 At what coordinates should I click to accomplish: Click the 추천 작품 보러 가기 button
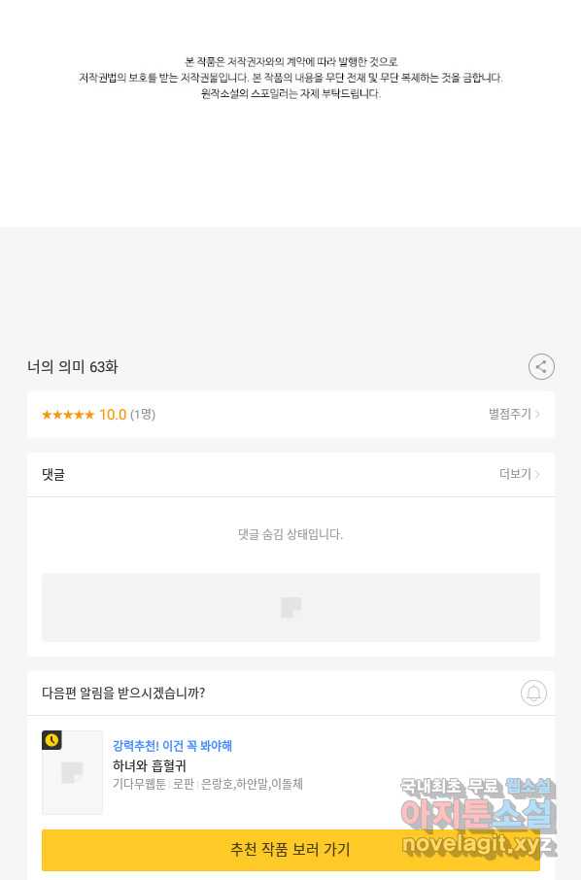[290, 850]
